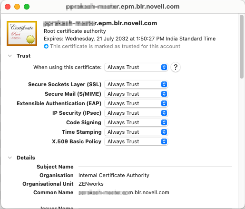Click the 'Code Signing' label

pos(84,122)
